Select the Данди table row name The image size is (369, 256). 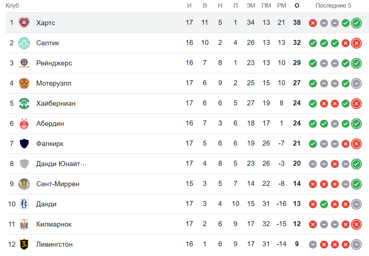point(46,204)
